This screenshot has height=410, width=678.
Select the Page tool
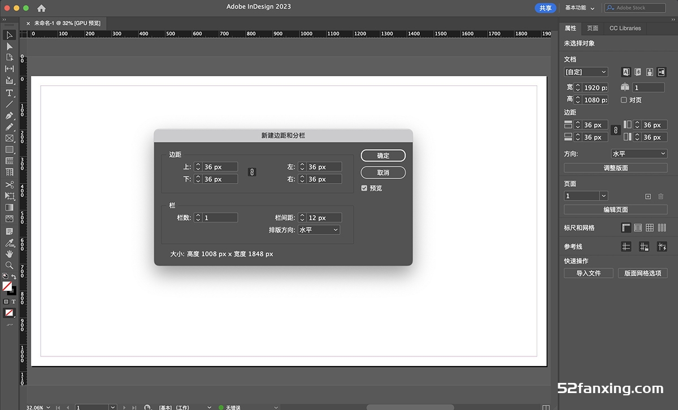tap(10, 57)
